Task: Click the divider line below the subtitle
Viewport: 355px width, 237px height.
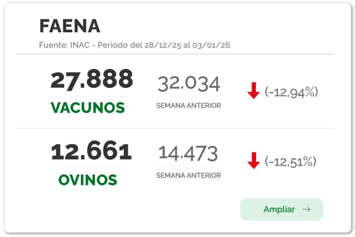Action: 175,54
